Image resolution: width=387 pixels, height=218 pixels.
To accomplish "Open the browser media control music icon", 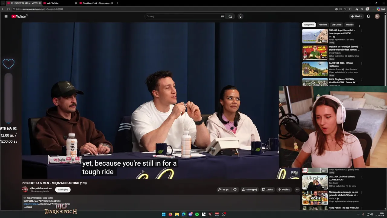I will point(356,9).
